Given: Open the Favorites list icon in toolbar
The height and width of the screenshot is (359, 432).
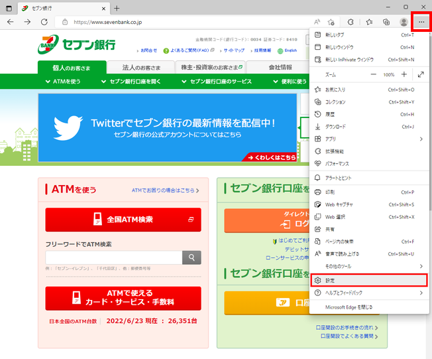Looking at the screenshot, I should pos(369,22).
